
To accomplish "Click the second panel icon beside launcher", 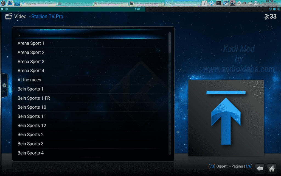I will coord(10,3).
